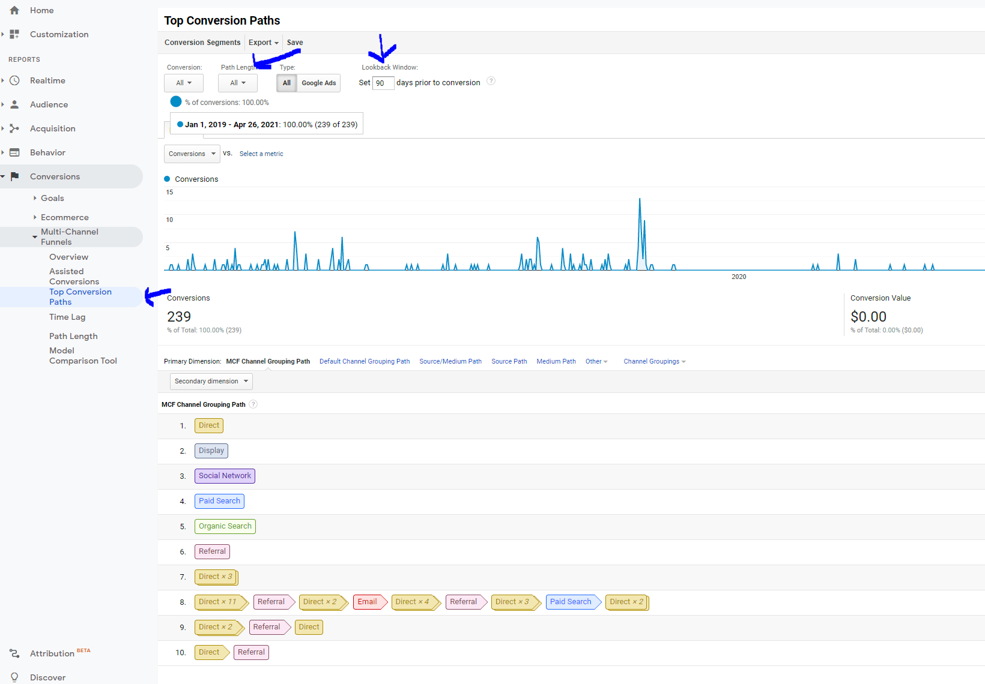Open the Customization dashboard icon

coord(14,34)
